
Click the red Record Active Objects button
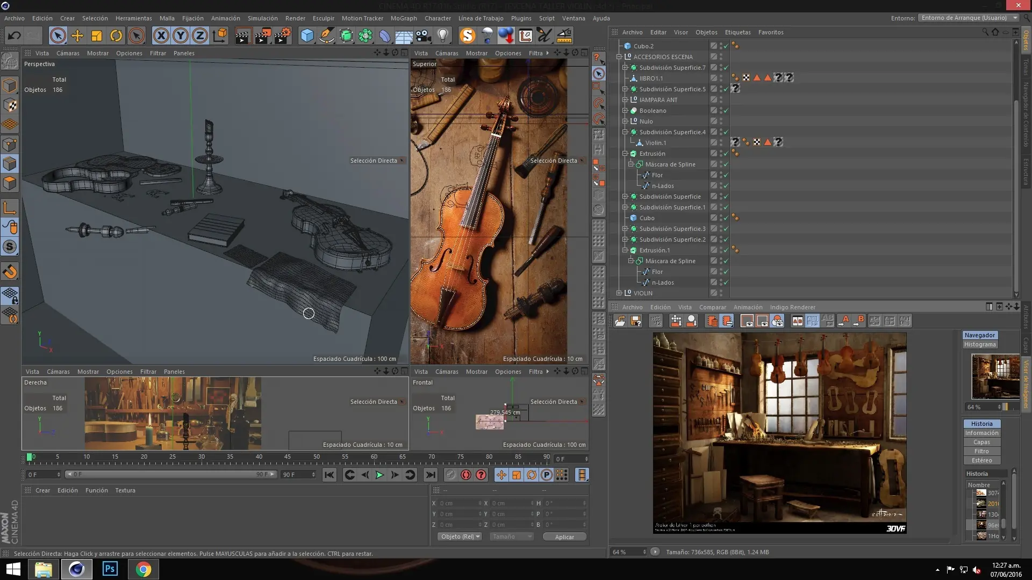point(451,475)
